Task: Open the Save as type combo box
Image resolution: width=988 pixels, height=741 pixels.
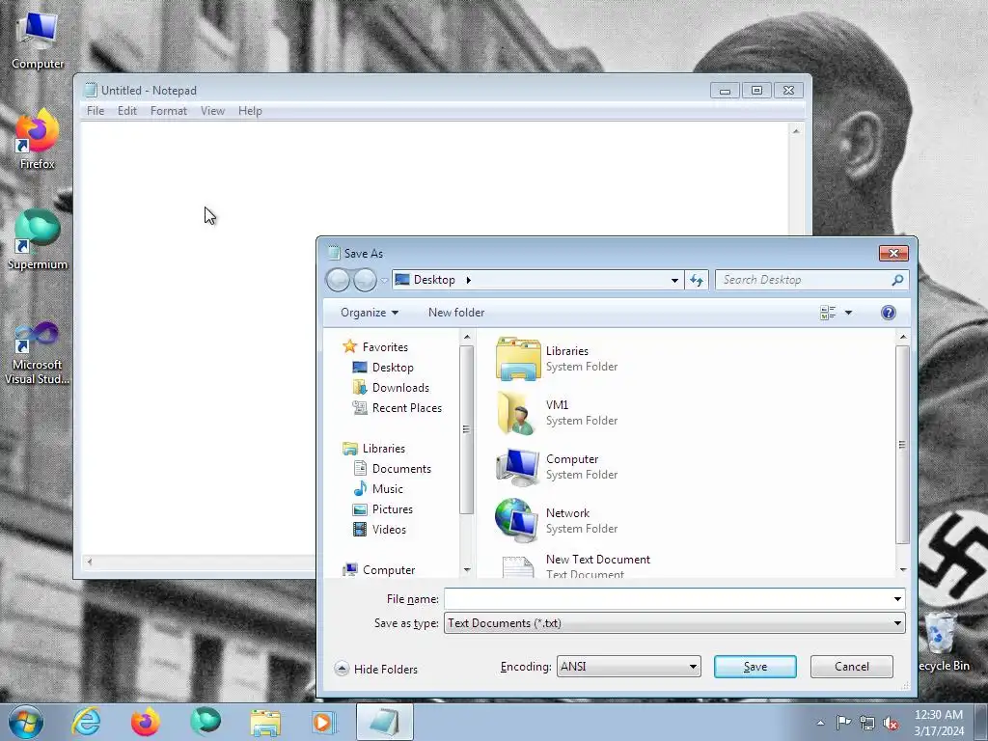Action: click(x=674, y=623)
